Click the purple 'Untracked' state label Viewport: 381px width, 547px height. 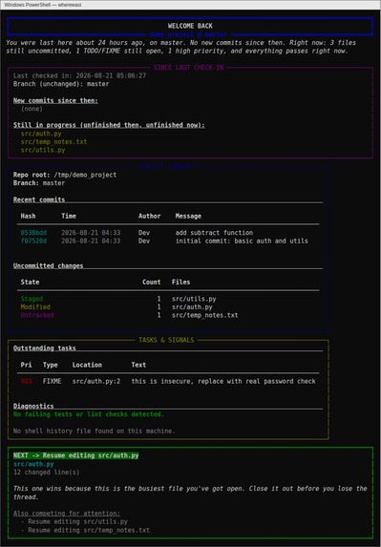(37, 315)
